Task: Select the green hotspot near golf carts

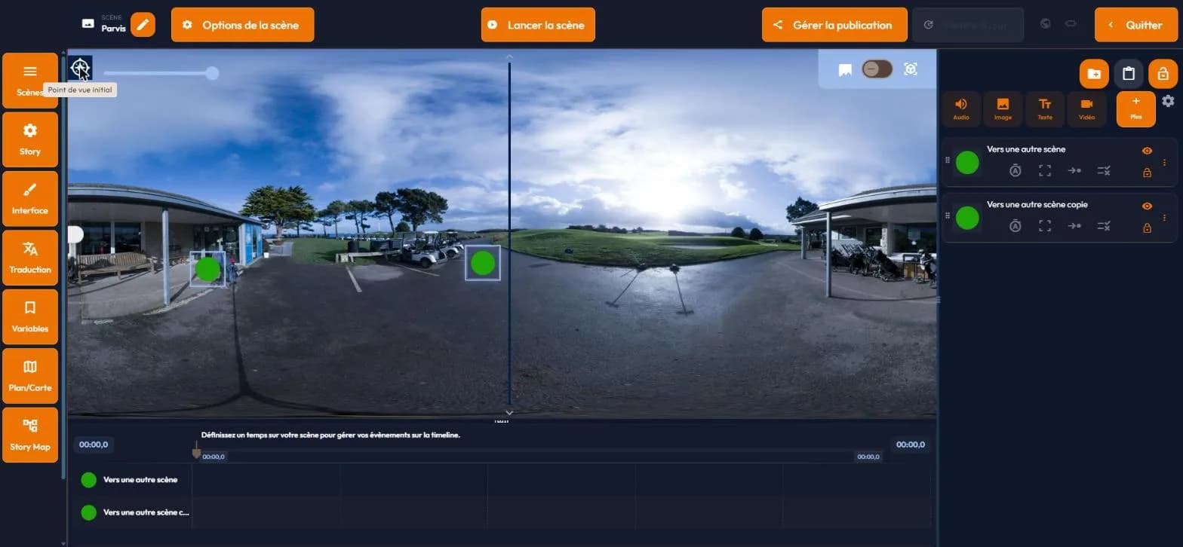Action: [x=483, y=263]
